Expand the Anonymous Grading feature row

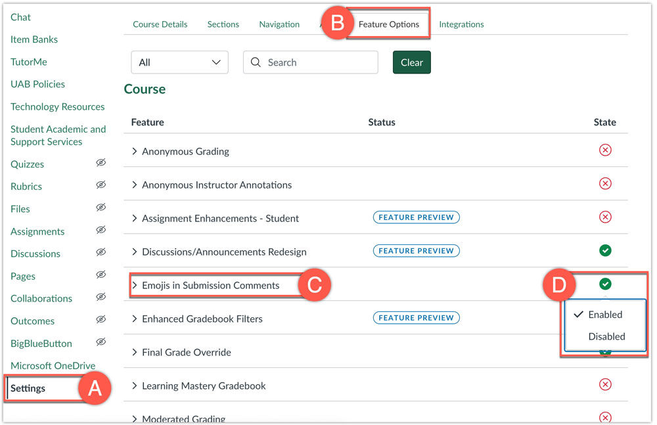(135, 151)
